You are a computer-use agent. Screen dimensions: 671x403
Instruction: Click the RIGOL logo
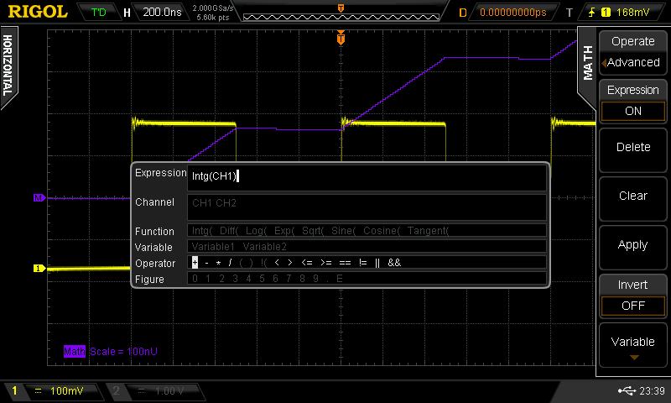(38, 12)
